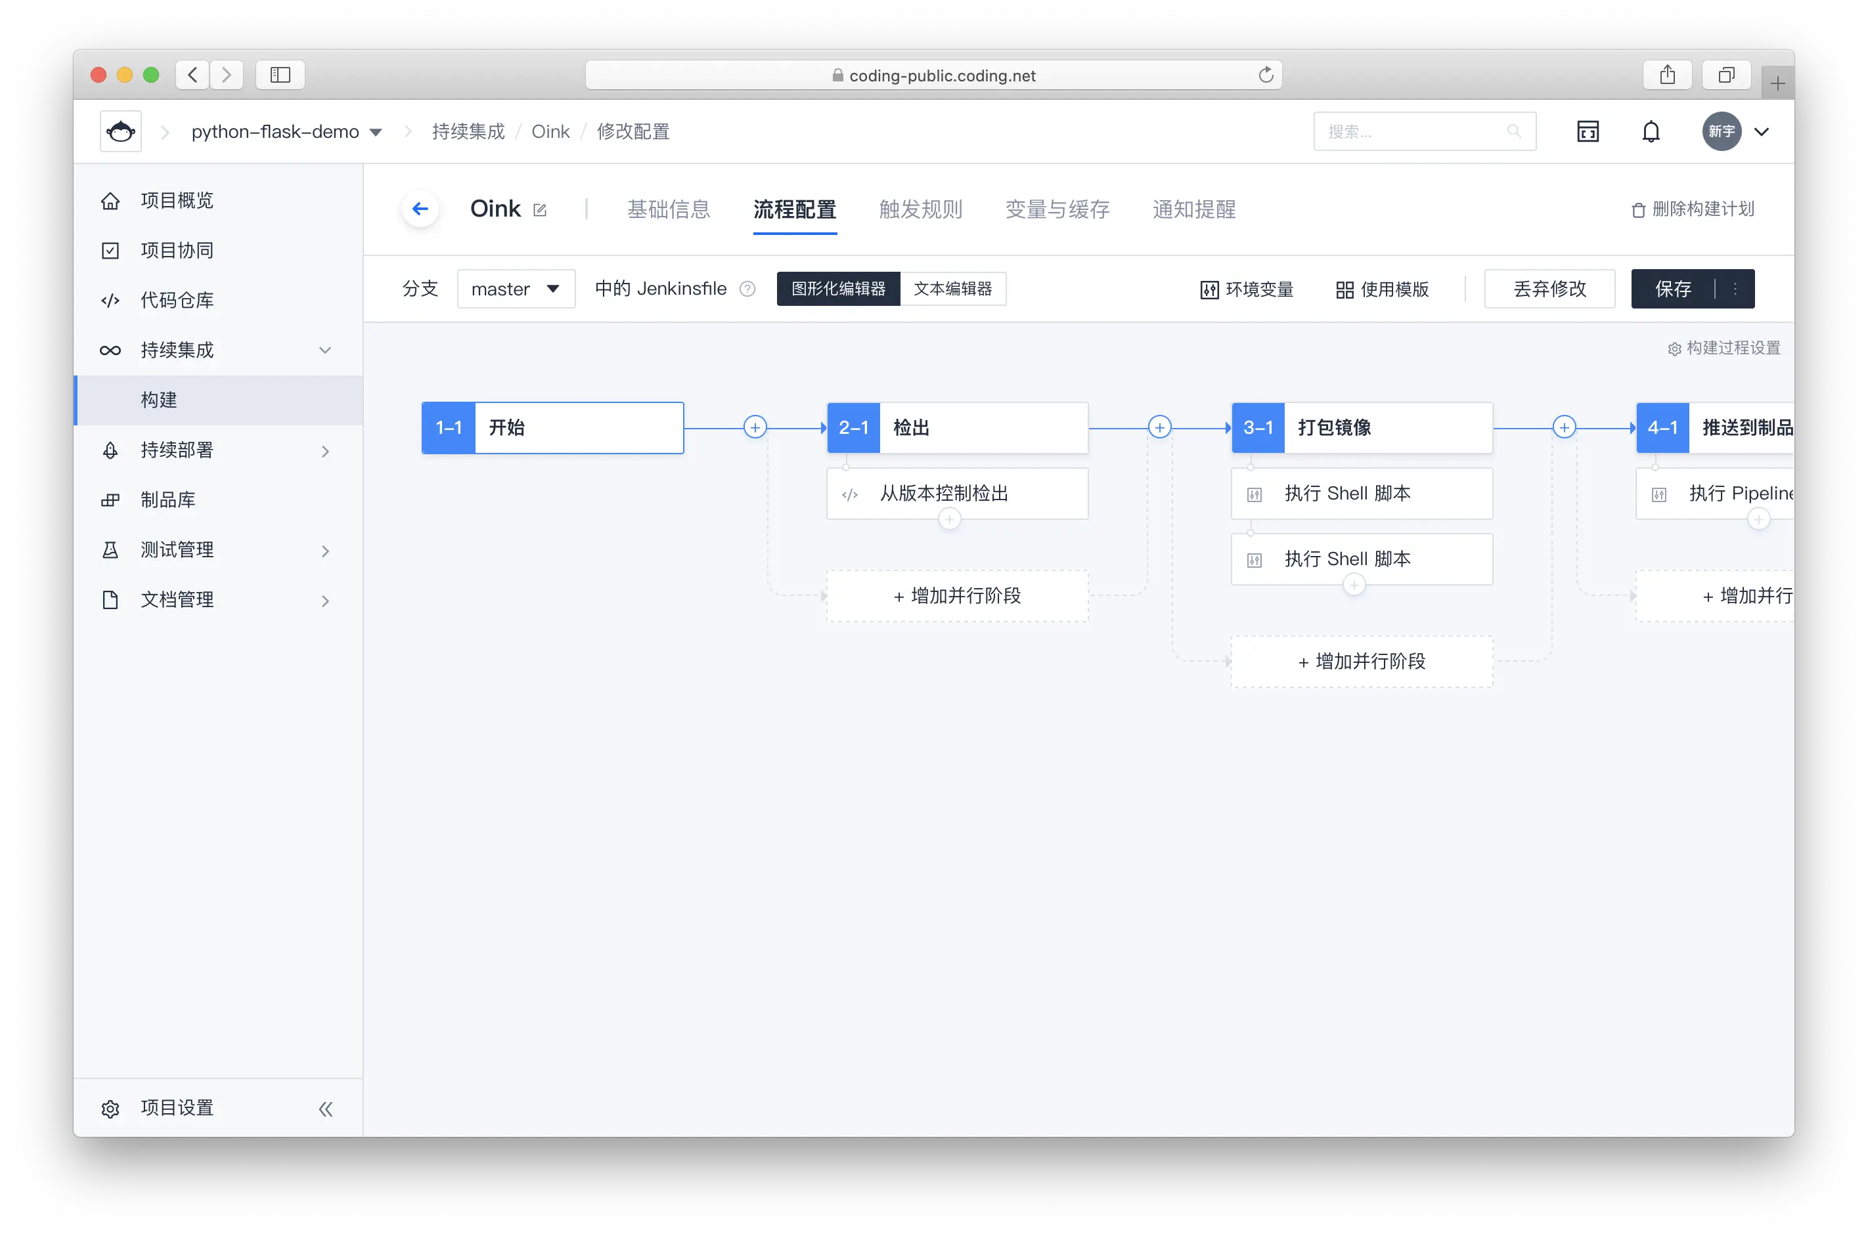The image size is (1868, 1234).
Task: Select the 制品库 artifact repository icon
Action: (110, 500)
